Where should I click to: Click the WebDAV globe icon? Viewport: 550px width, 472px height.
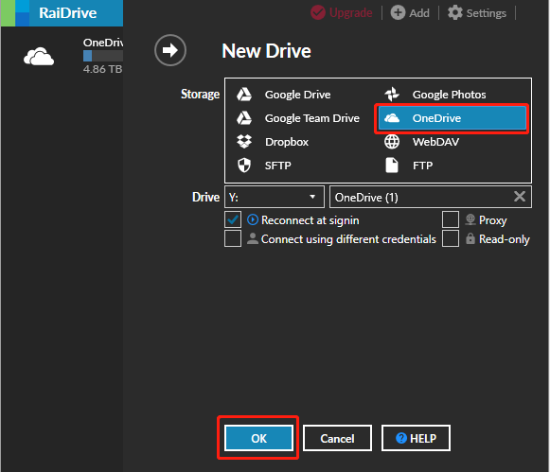pos(392,142)
